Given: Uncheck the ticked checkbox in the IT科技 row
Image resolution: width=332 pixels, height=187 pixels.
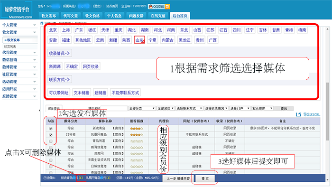Looking at the screenshot, I should click(x=51, y=135).
